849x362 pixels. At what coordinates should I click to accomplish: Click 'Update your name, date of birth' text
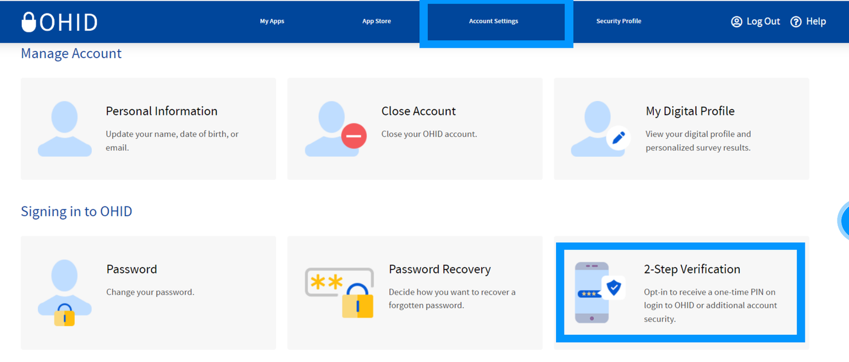[172, 140]
